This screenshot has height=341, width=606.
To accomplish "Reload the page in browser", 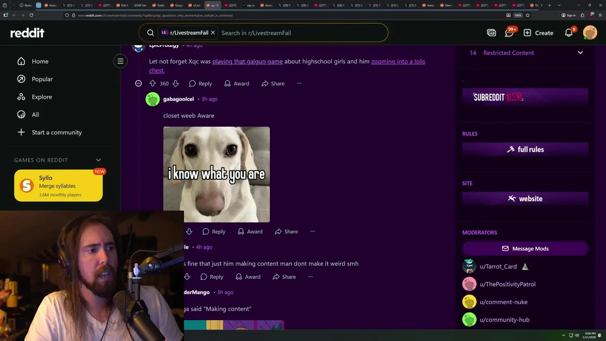I will pos(31,15).
